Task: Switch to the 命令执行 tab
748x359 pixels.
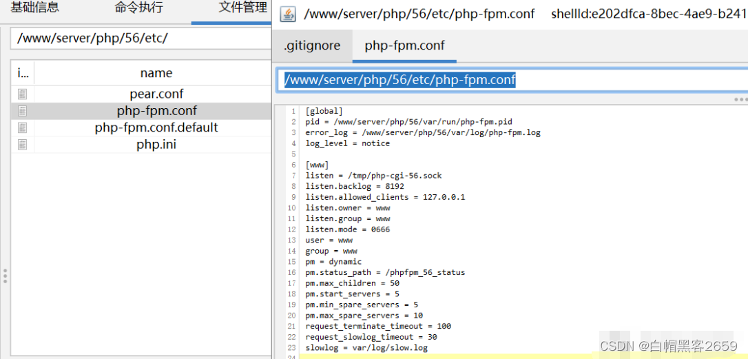Action: pyautogui.click(x=139, y=8)
